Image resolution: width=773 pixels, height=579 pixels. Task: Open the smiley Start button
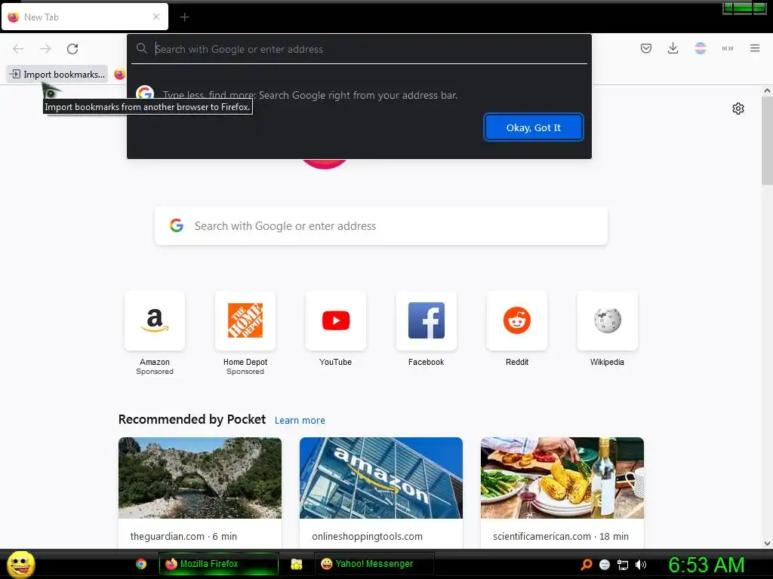pyautogui.click(x=20, y=564)
